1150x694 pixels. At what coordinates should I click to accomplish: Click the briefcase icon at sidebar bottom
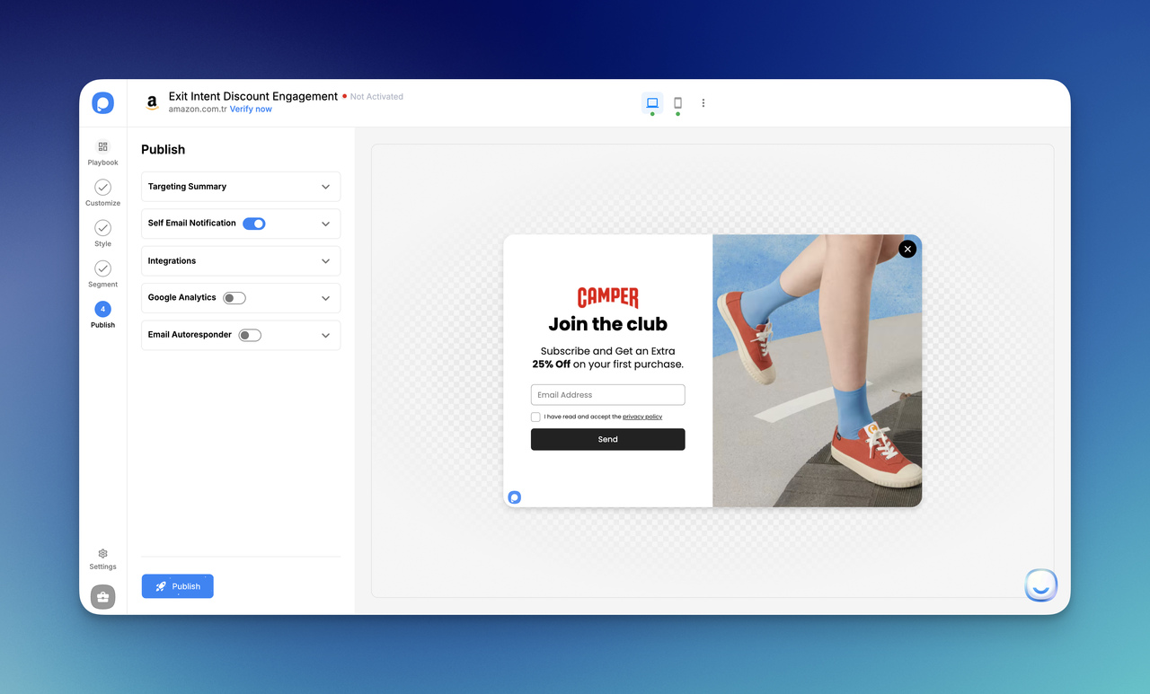coord(102,596)
